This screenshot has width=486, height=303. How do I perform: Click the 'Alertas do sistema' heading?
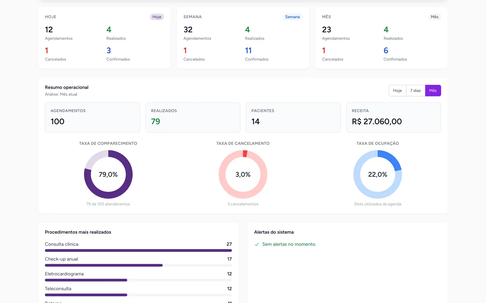[274, 232]
